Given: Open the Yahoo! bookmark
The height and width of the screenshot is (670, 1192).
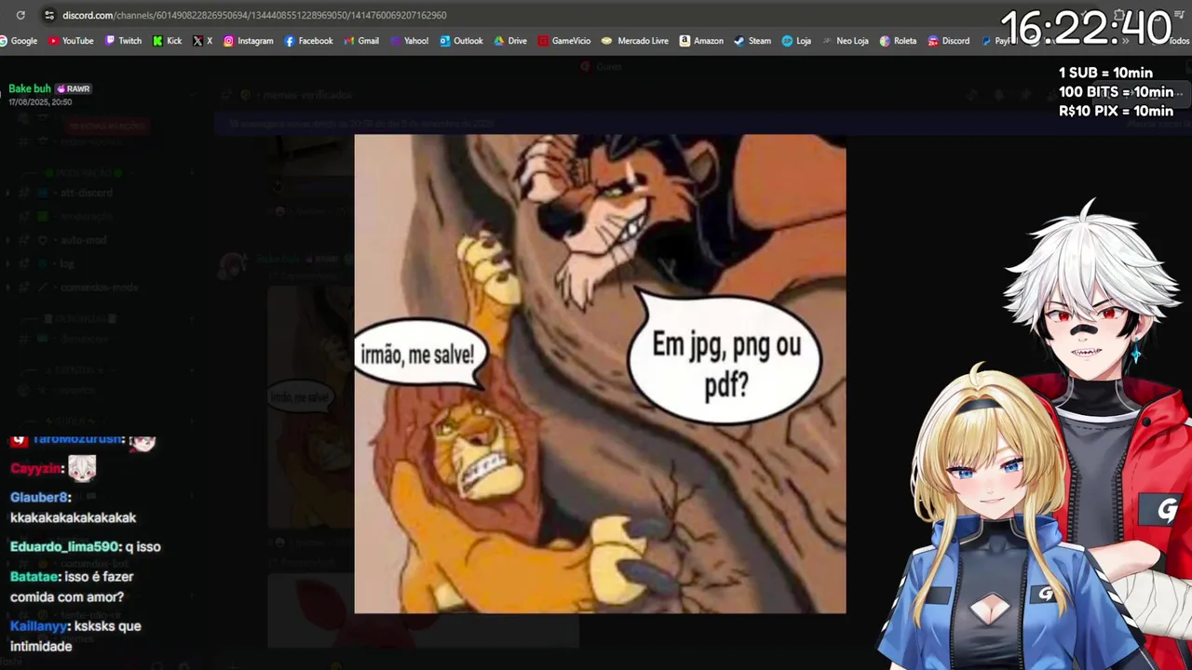Looking at the screenshot, I should pos(409,41).
